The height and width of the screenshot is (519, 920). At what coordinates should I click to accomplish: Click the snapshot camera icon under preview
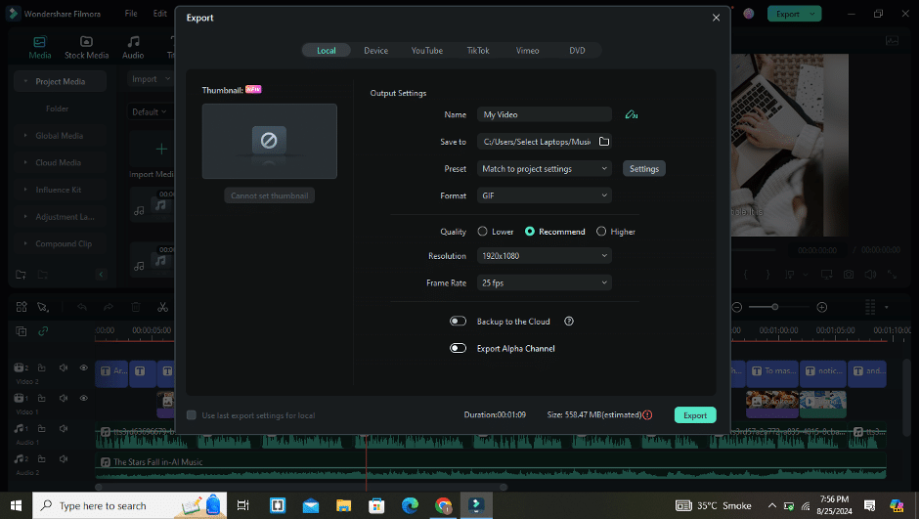pyautogui.click(x=849, y=274)
